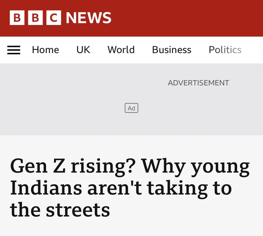This screenshot has width=263, height=236.
Task: Click the second B block of BBC logo
Action: click(x=36, y=18)
